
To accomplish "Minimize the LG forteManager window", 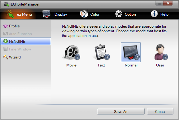I will pos(159,3).
